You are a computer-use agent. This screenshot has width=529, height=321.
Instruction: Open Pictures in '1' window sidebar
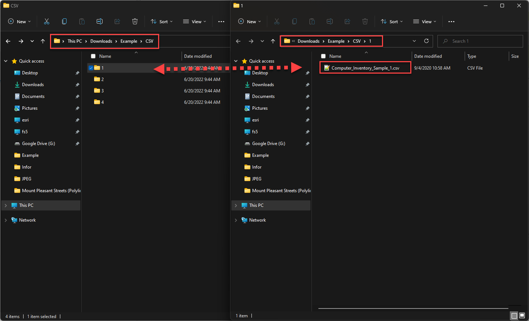[x=260, y=108]
